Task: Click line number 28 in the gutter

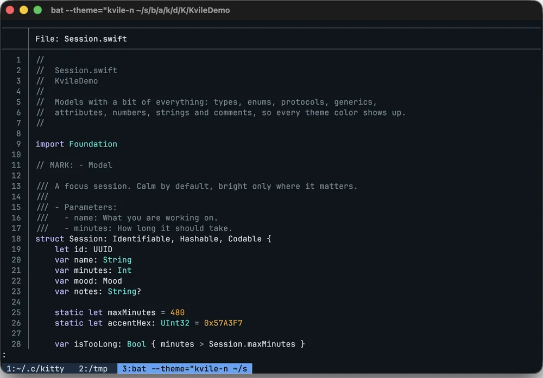Action: click(x=16, y=344)
